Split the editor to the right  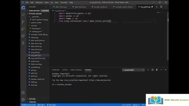[x=161, y=7]
